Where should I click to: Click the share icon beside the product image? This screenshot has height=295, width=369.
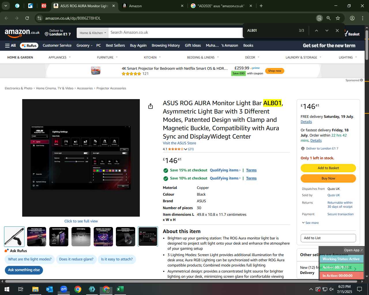tap(150, 106)
